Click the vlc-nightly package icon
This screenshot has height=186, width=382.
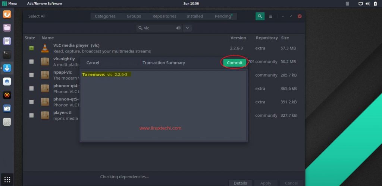pos(45,62)
